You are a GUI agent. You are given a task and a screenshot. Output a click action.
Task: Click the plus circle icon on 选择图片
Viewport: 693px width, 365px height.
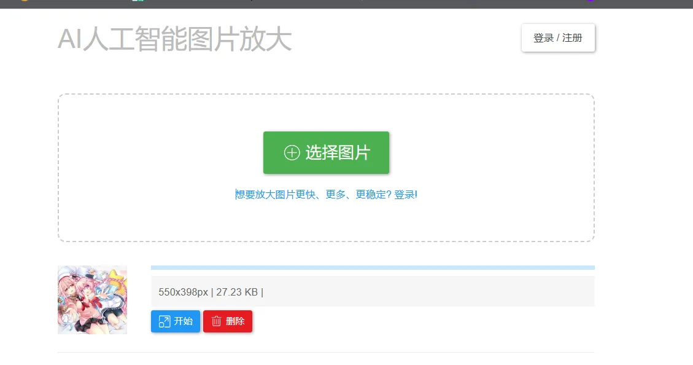[x=292, y=152]
